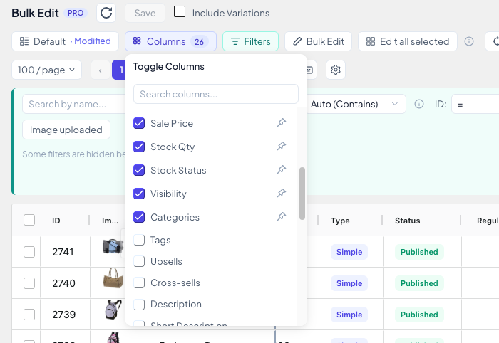The width and height of the screenshot is (499, 343).
Task: Pin the Sale Price column
Action: click(282, 122)
